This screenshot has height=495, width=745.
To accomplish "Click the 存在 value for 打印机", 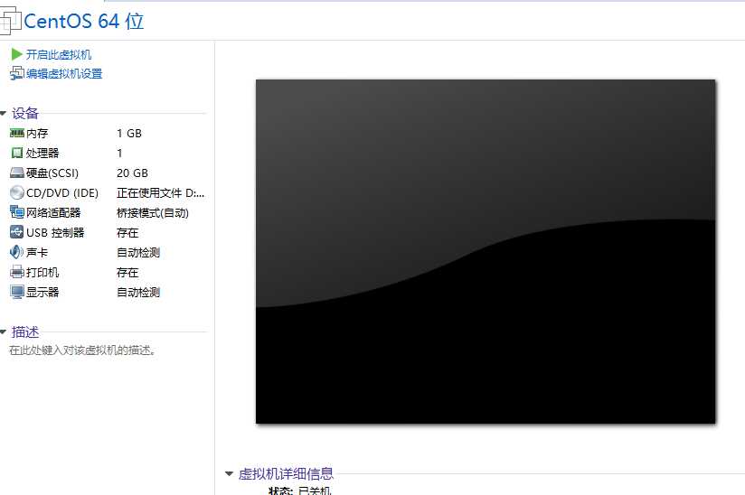I will pyautogui.click(x=127, y=273).
